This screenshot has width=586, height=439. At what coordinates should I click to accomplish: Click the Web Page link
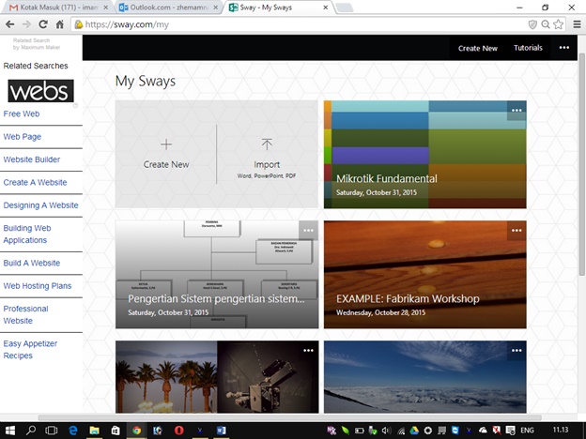22,137
